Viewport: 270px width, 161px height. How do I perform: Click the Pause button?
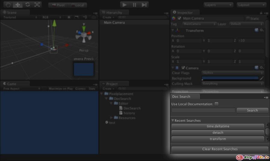click(134, 5)
